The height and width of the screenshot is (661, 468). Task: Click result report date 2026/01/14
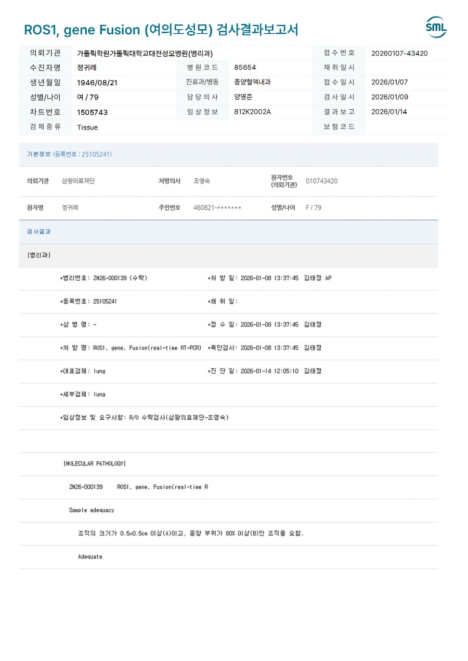389,112
